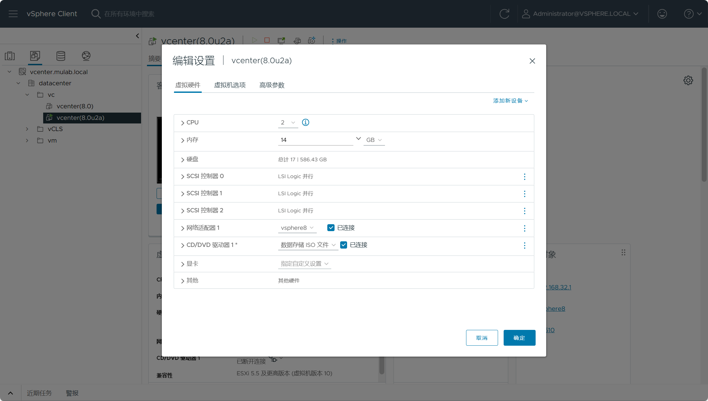Open CD/DVD drive 1 more-options menu

click(524, 246)
